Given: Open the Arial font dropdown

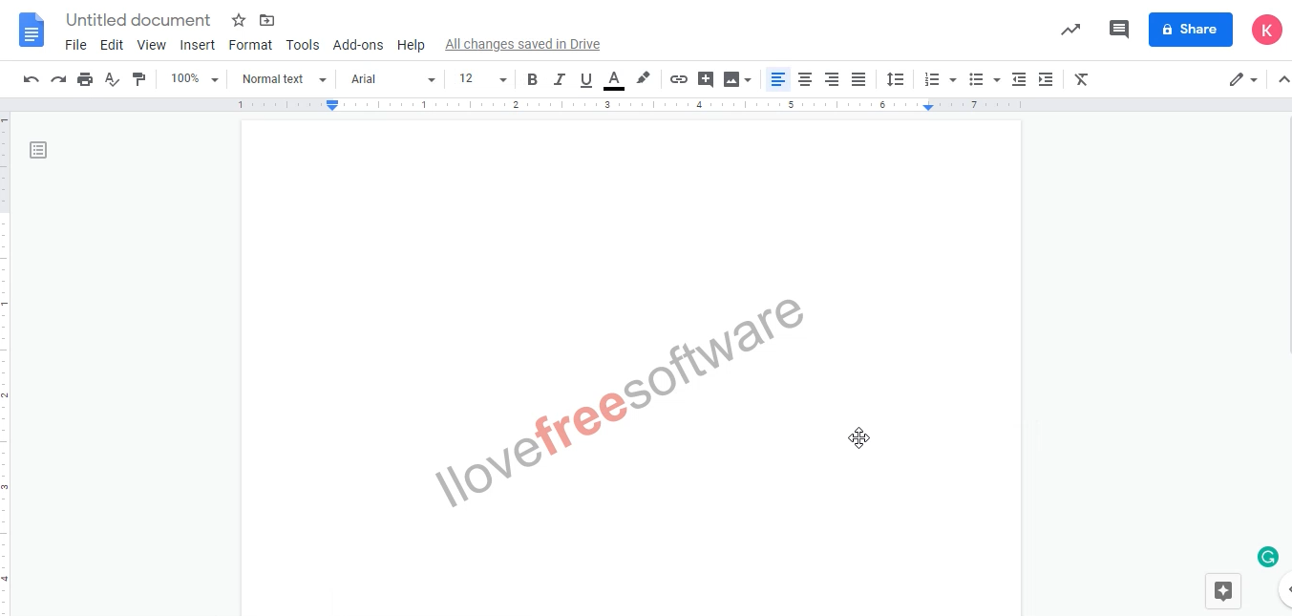Looking at the screenshot, I should coord(392,79).
